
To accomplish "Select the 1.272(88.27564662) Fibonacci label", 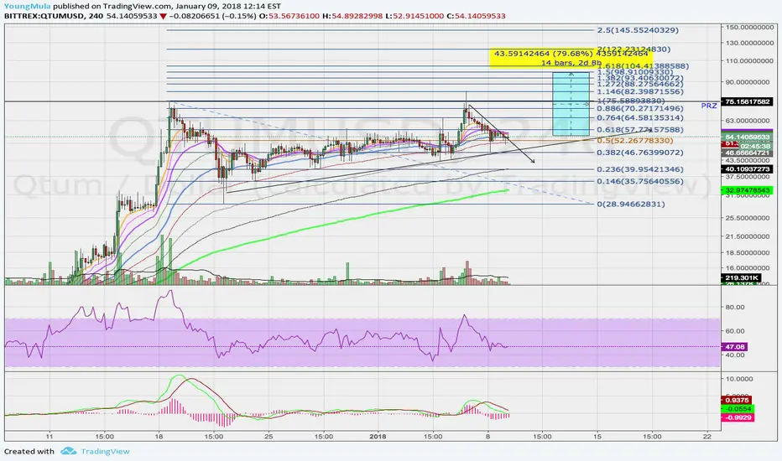I will coord(640,84).
